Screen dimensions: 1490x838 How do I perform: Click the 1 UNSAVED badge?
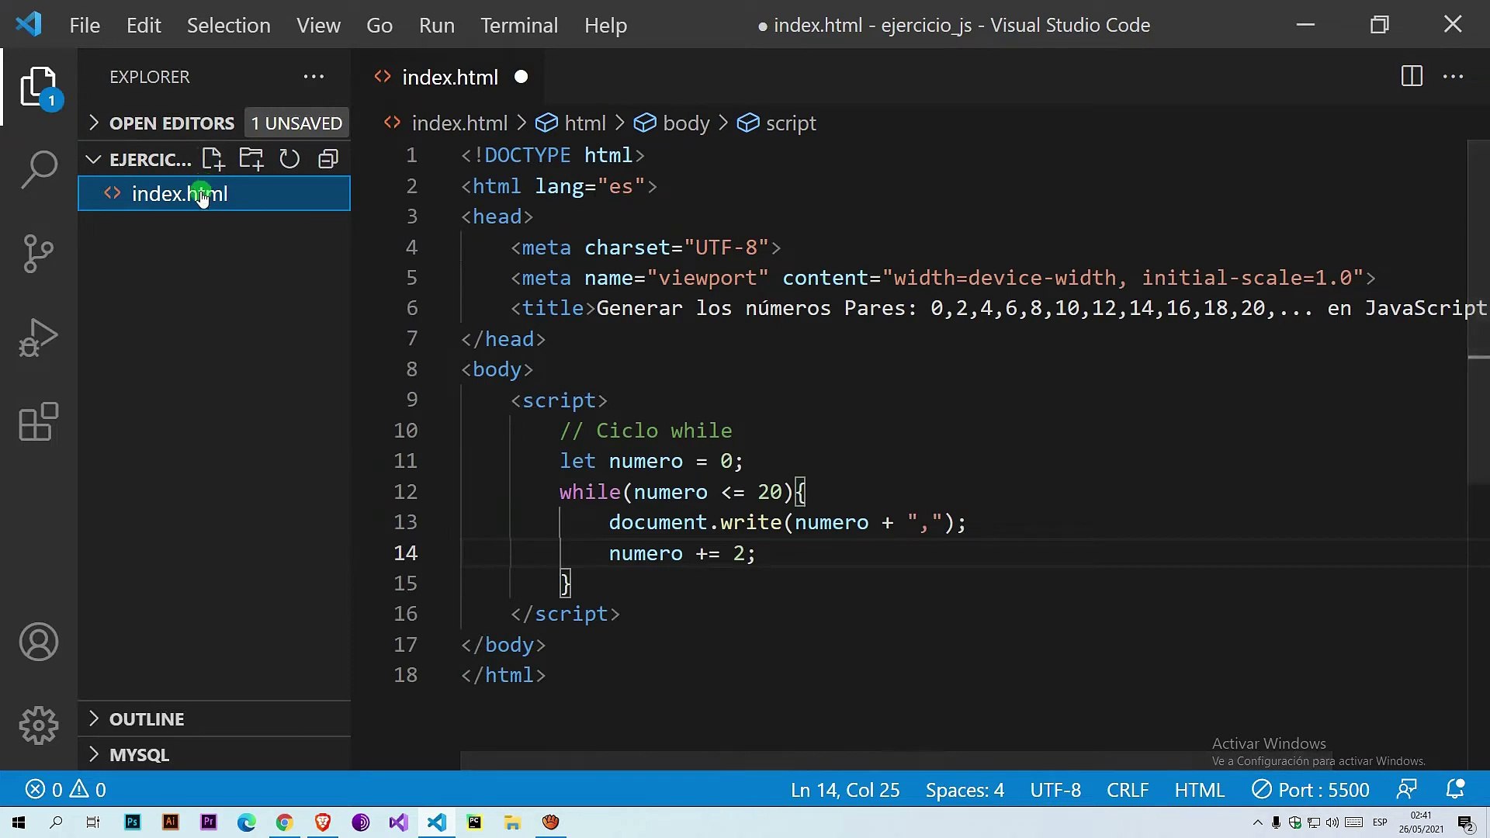coord(296,123)
